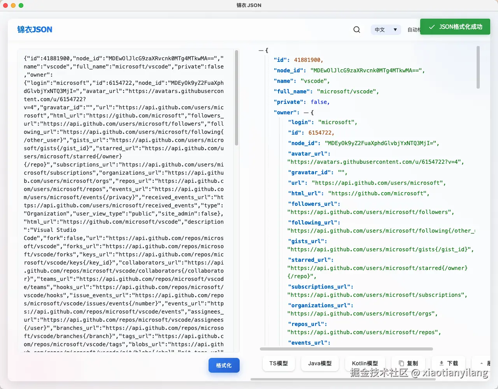
Task: Click the "starred_url" key
Action: click(310, 260)
